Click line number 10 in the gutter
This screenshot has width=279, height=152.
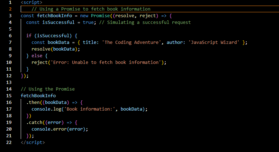click(x=9, y=62)
